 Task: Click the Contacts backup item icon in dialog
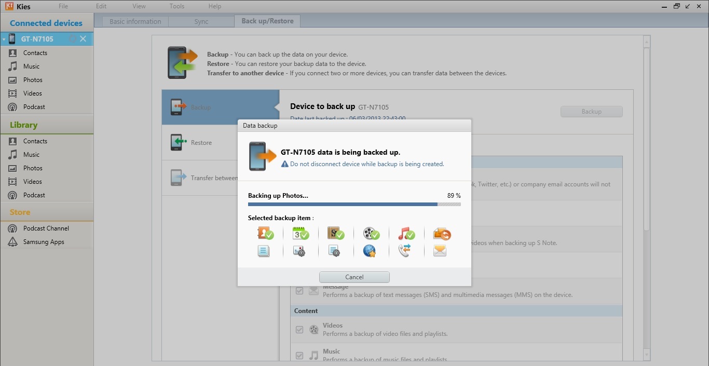[x=265, y=234]
